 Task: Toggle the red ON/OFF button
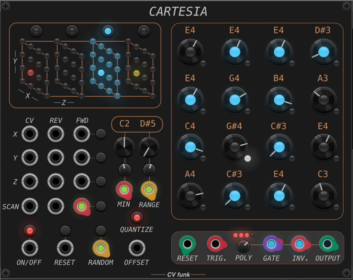(x=30, y=230)
